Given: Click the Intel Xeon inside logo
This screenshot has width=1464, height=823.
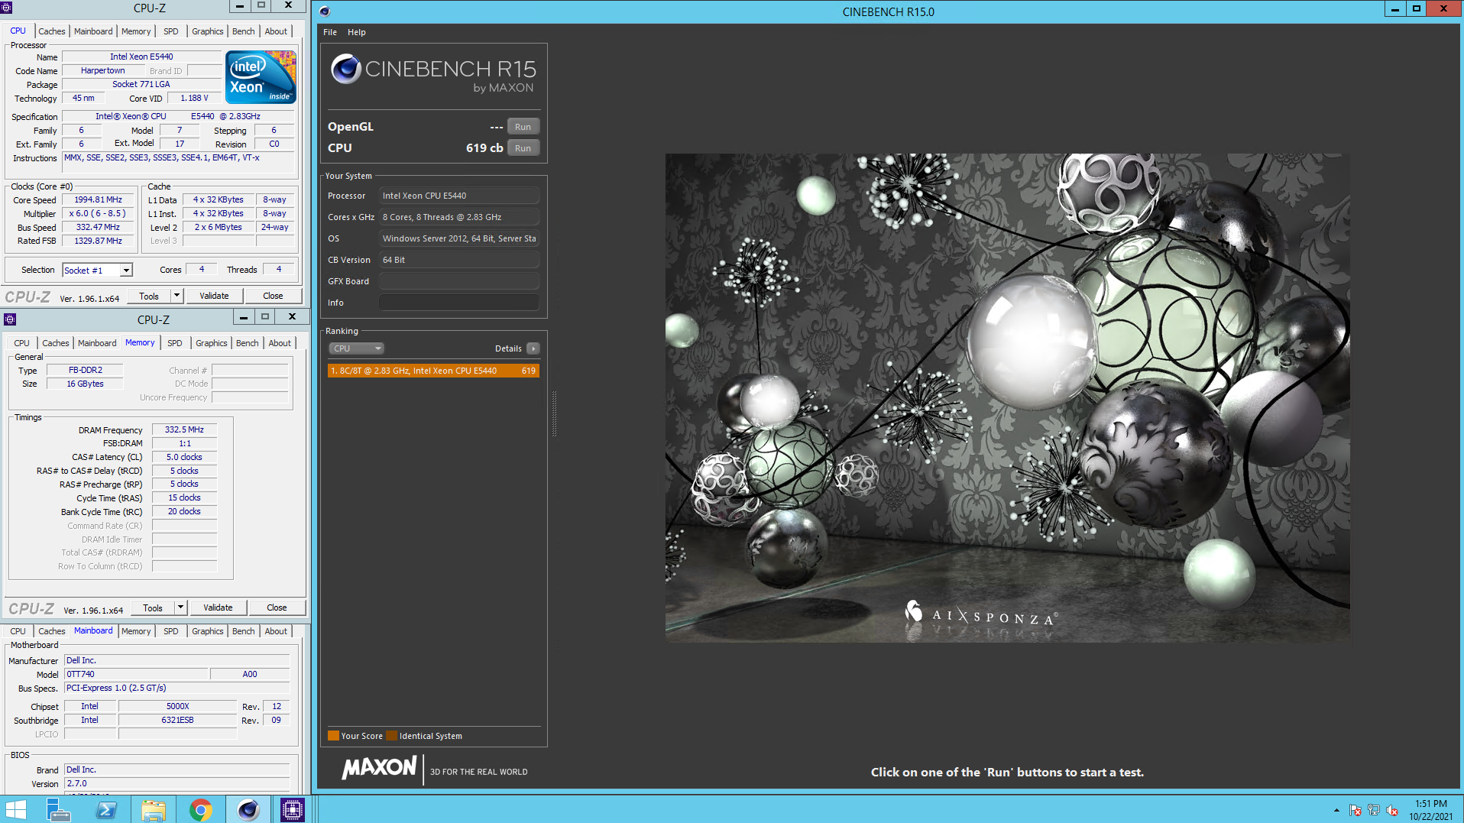Looking at the screenshot, I should click(x=261, y=77).
